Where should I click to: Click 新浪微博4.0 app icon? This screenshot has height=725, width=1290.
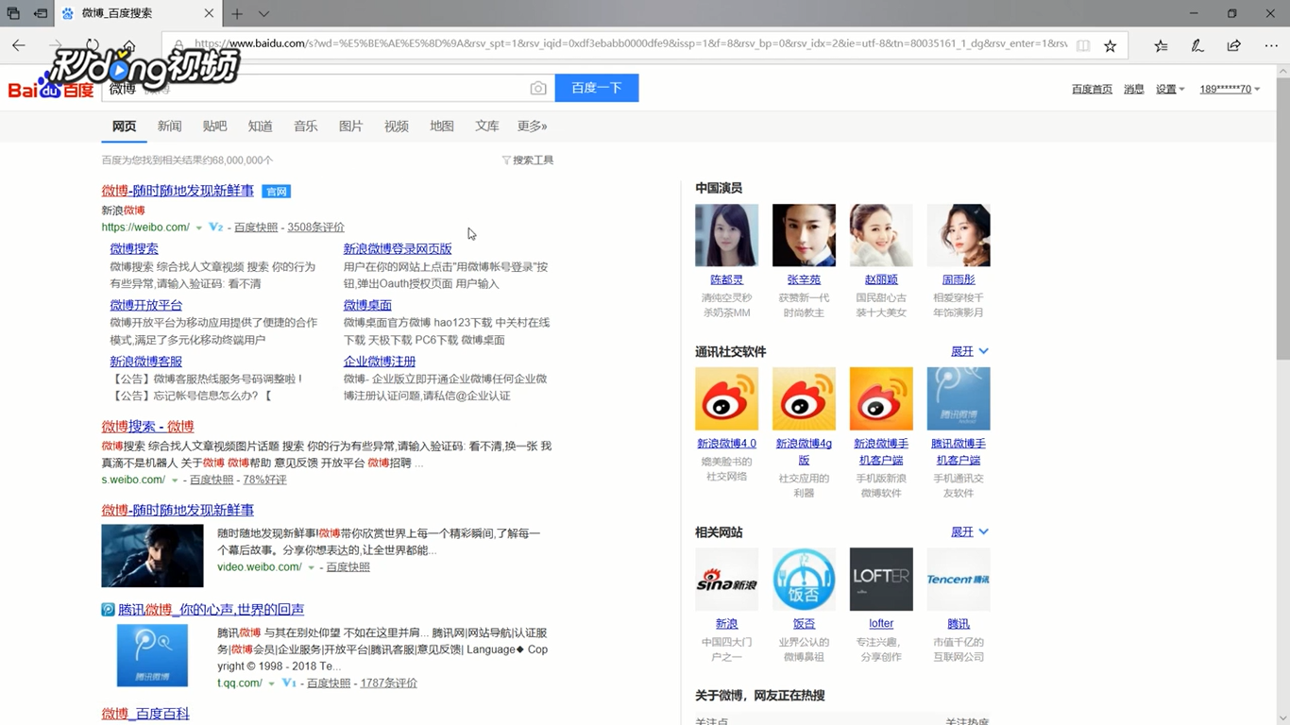[x=726, y=398]
